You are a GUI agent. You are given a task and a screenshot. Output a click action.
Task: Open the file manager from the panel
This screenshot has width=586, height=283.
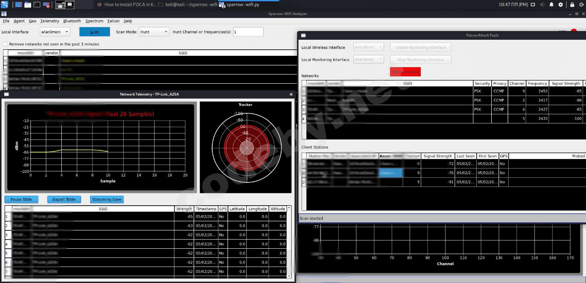[x=28, y=5]
